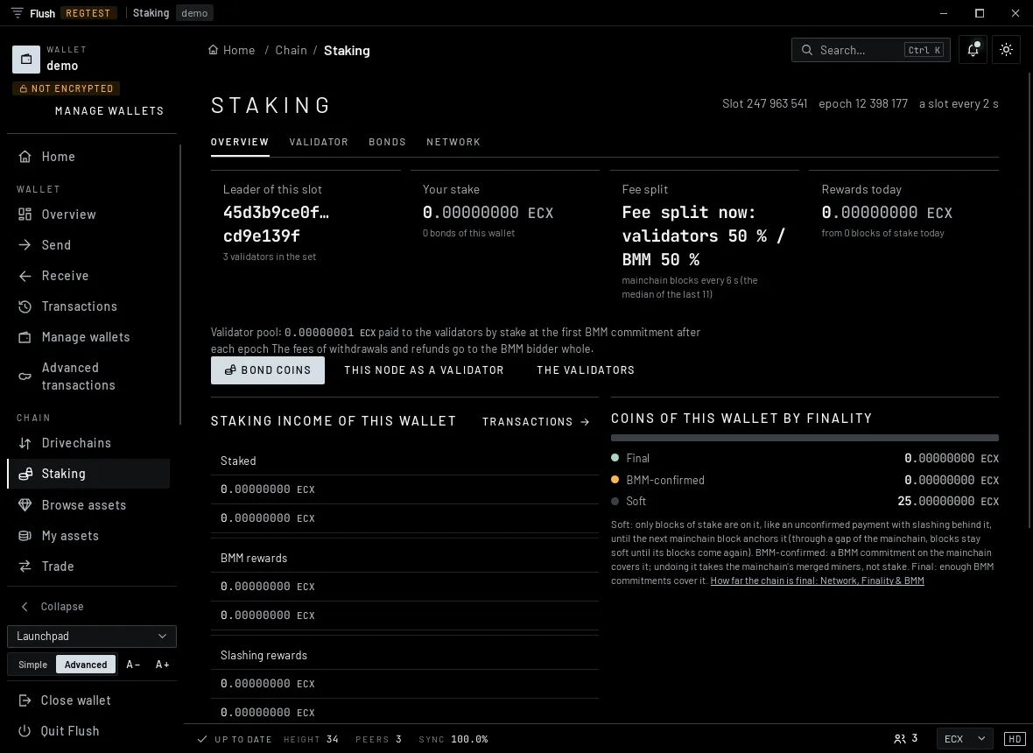Open the Send page
The width and height of the screenshot is (1033, 753).
point(88,245)
